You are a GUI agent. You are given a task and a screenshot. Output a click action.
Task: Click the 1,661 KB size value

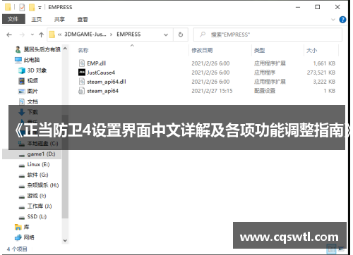pos(324,63)
